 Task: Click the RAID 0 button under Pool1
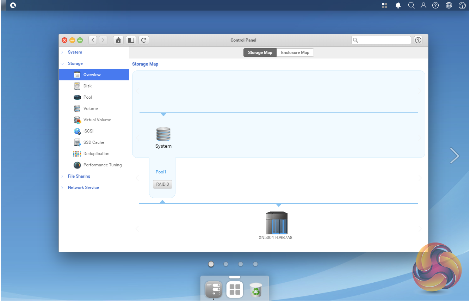click(x=162, y=184)
